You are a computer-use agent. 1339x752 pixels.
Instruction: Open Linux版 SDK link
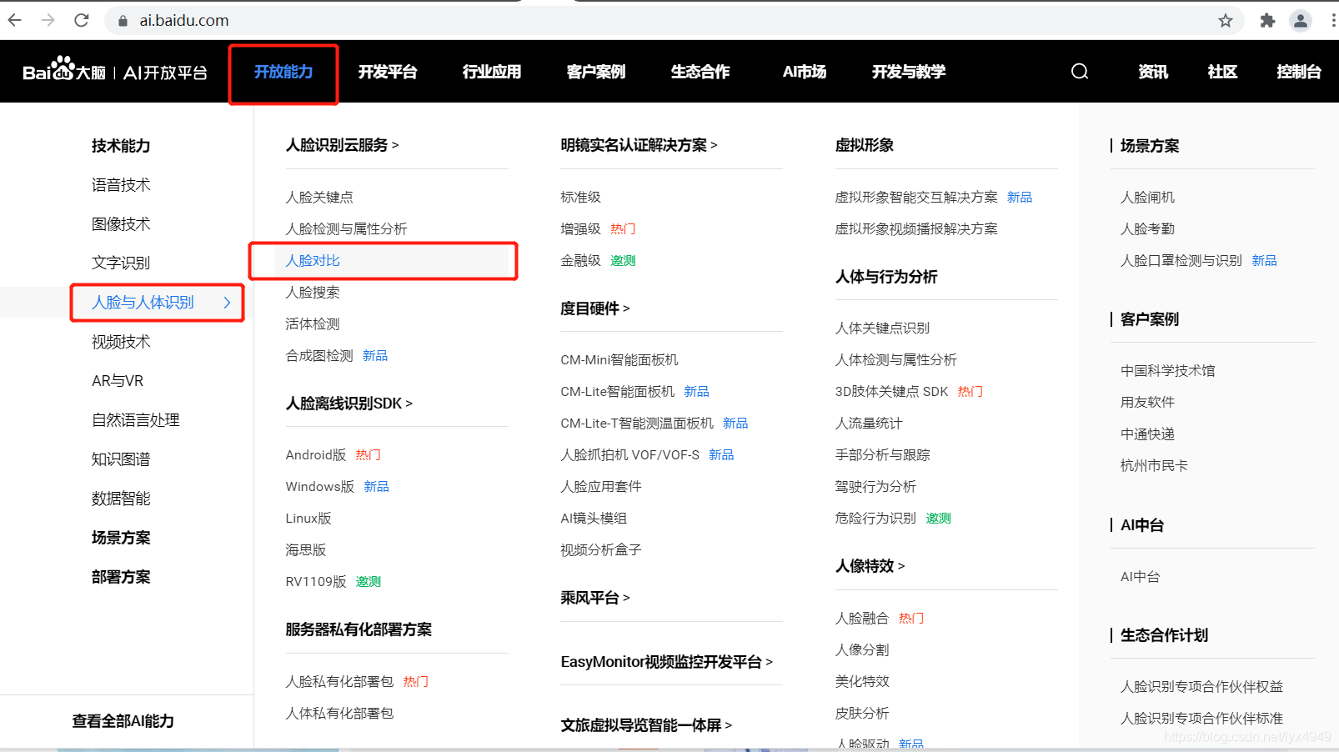[x=308, y=519]
